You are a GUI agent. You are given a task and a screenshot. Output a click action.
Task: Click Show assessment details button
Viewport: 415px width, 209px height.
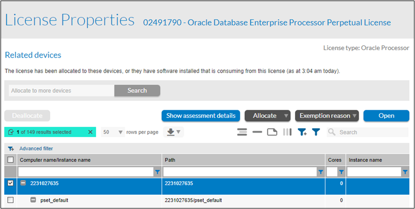(x=201, y=116)
